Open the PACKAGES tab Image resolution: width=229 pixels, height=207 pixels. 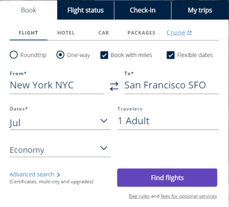[141, 33]
